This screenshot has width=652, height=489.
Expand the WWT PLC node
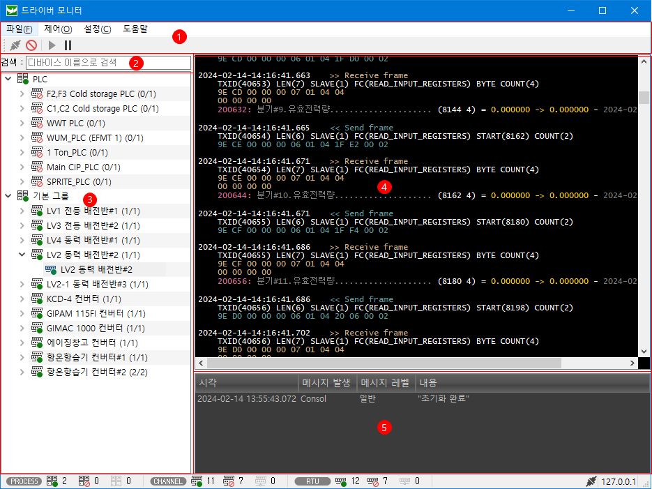coord(22,123)
